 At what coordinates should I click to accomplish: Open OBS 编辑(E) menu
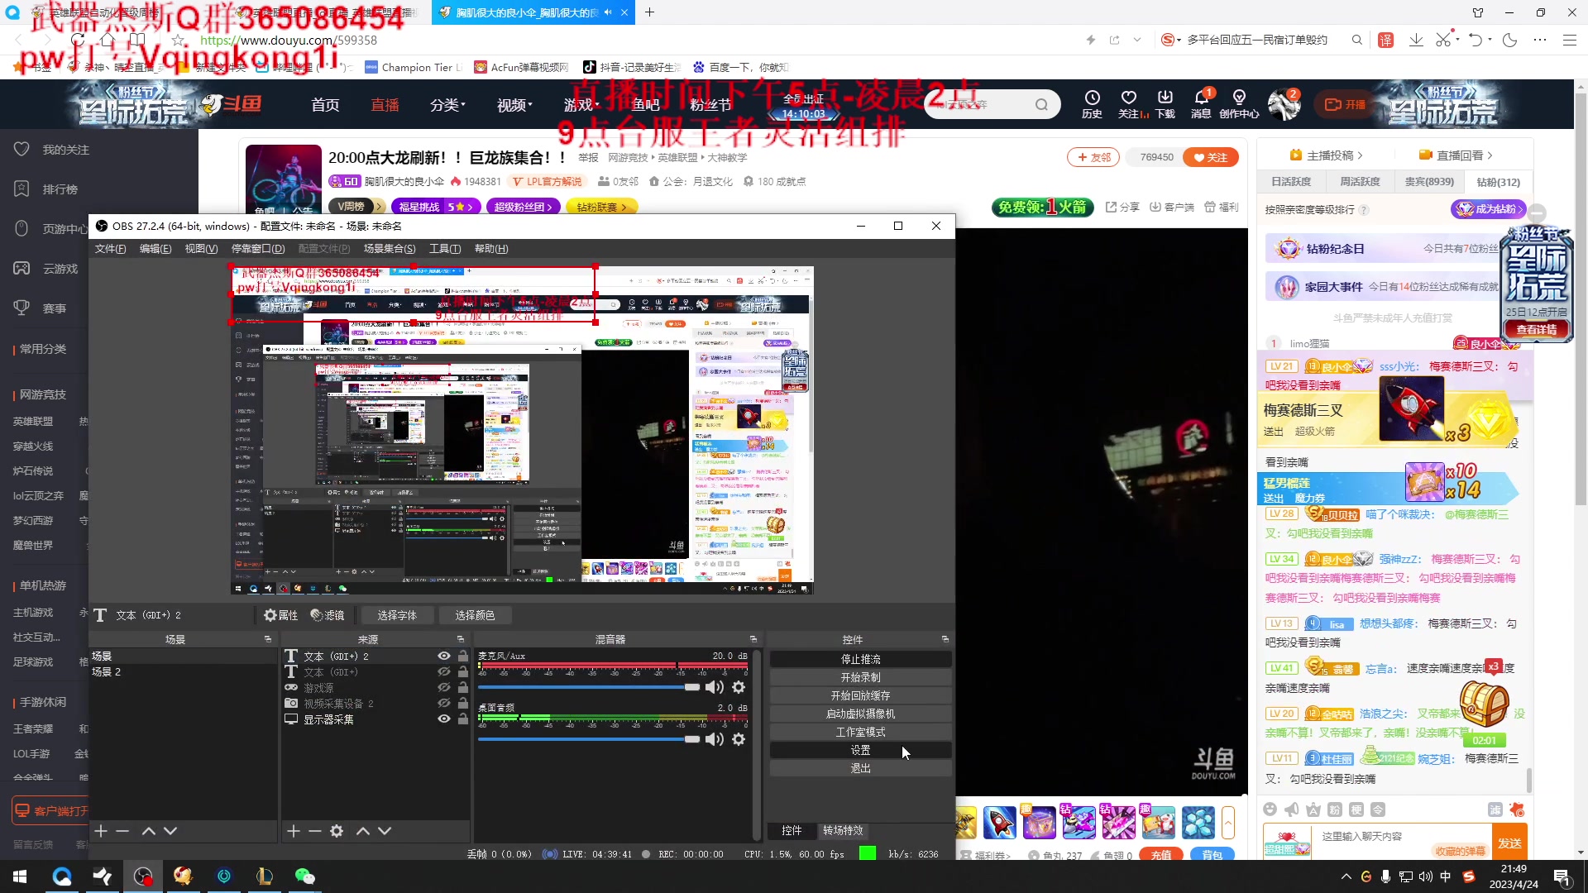click(x=155, y=249)
